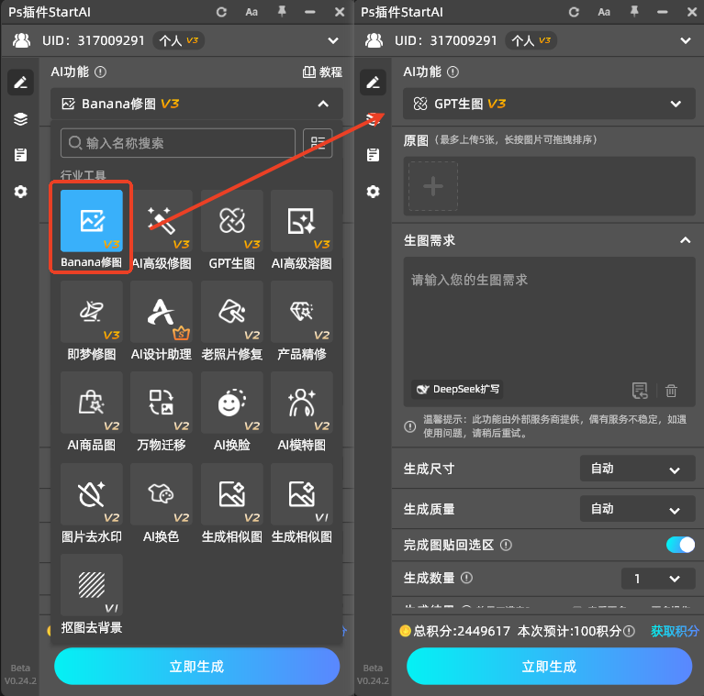Viewport: 704px width, 696px height.
Task: Click 立即生成 button in right panel
Action: pos(549,667)
